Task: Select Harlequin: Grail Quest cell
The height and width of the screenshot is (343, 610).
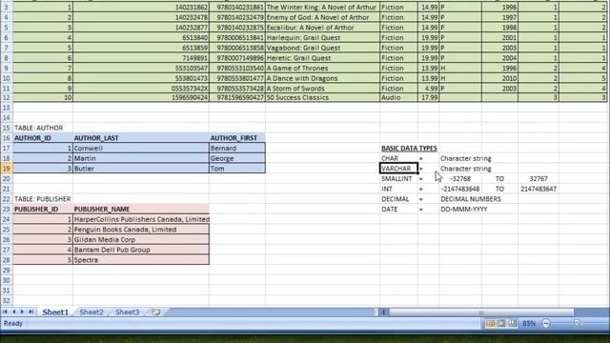Action: 322,37
